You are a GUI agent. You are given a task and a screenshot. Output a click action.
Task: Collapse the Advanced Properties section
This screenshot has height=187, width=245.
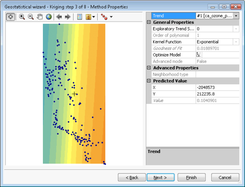coord(149,68)
